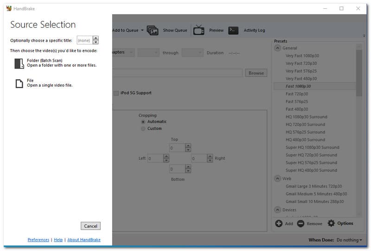Image resolution: width=371 pixels, height=251 pixels.
Task: Open the When Done dropdown
Action: coord(348,240)
